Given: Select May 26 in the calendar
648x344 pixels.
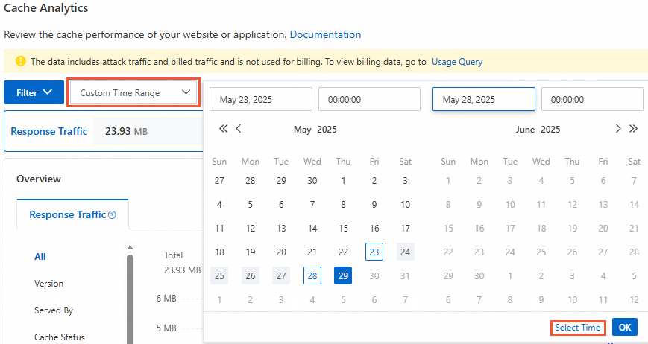Looking at the screenshot, I should click(251, 276).
